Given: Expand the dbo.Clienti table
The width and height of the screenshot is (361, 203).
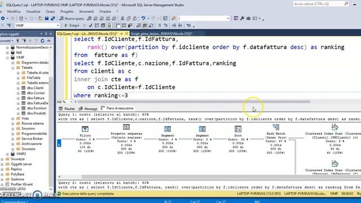Looking at the screenshot, I should pos(18,88).
